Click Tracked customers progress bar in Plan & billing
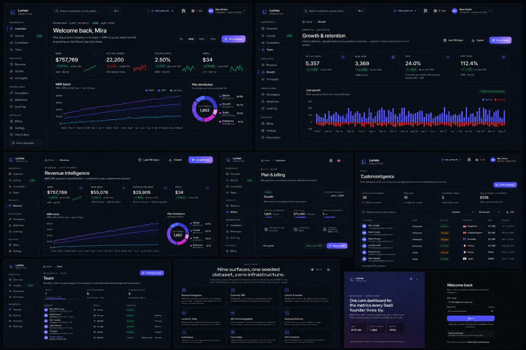The width and height of the screenshot is (526, 350). 275,217
